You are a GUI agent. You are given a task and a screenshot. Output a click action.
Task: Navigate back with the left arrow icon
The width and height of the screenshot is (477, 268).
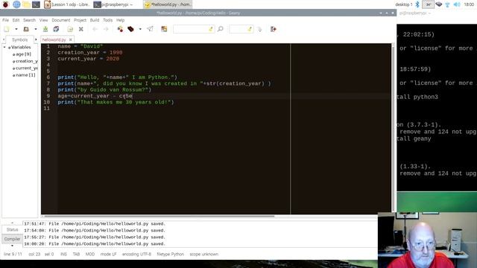click(95, 29)
